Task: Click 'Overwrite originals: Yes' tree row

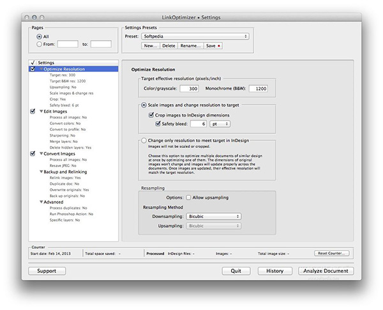Action: coord(70,190)
